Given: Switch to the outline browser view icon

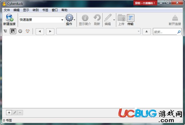Looking at the screenshot, I should 6,31.
